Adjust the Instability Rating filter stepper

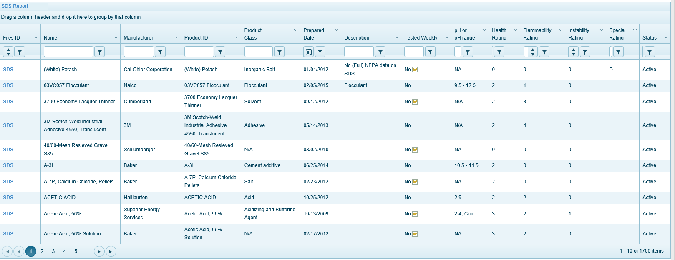click(574, 52)
